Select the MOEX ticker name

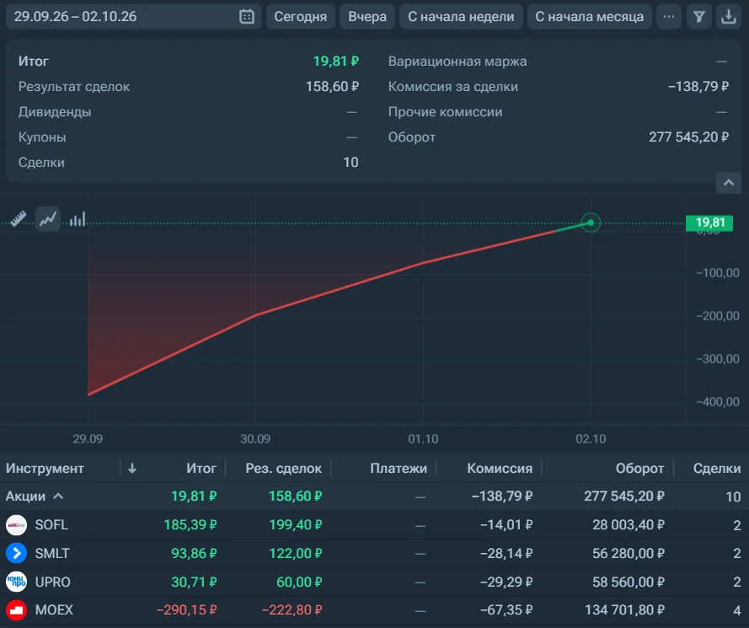coord(54,609)
